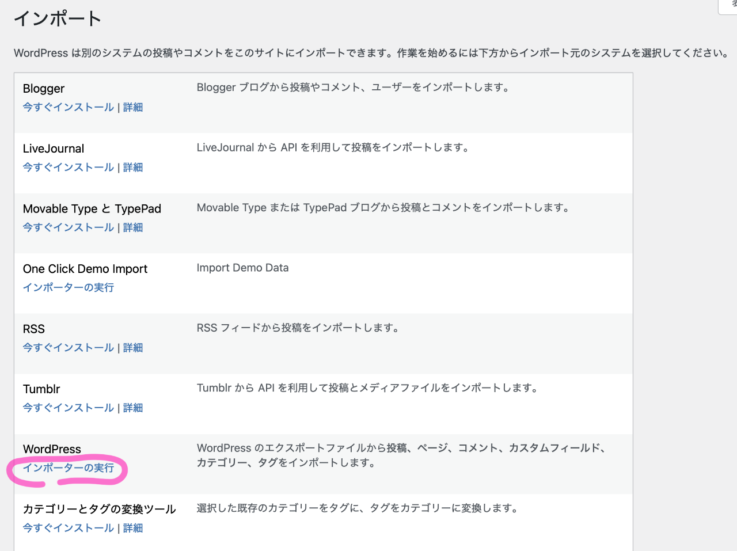Open the partially visible top-right screen tab

pyautogui.click(x=728, y=6)
